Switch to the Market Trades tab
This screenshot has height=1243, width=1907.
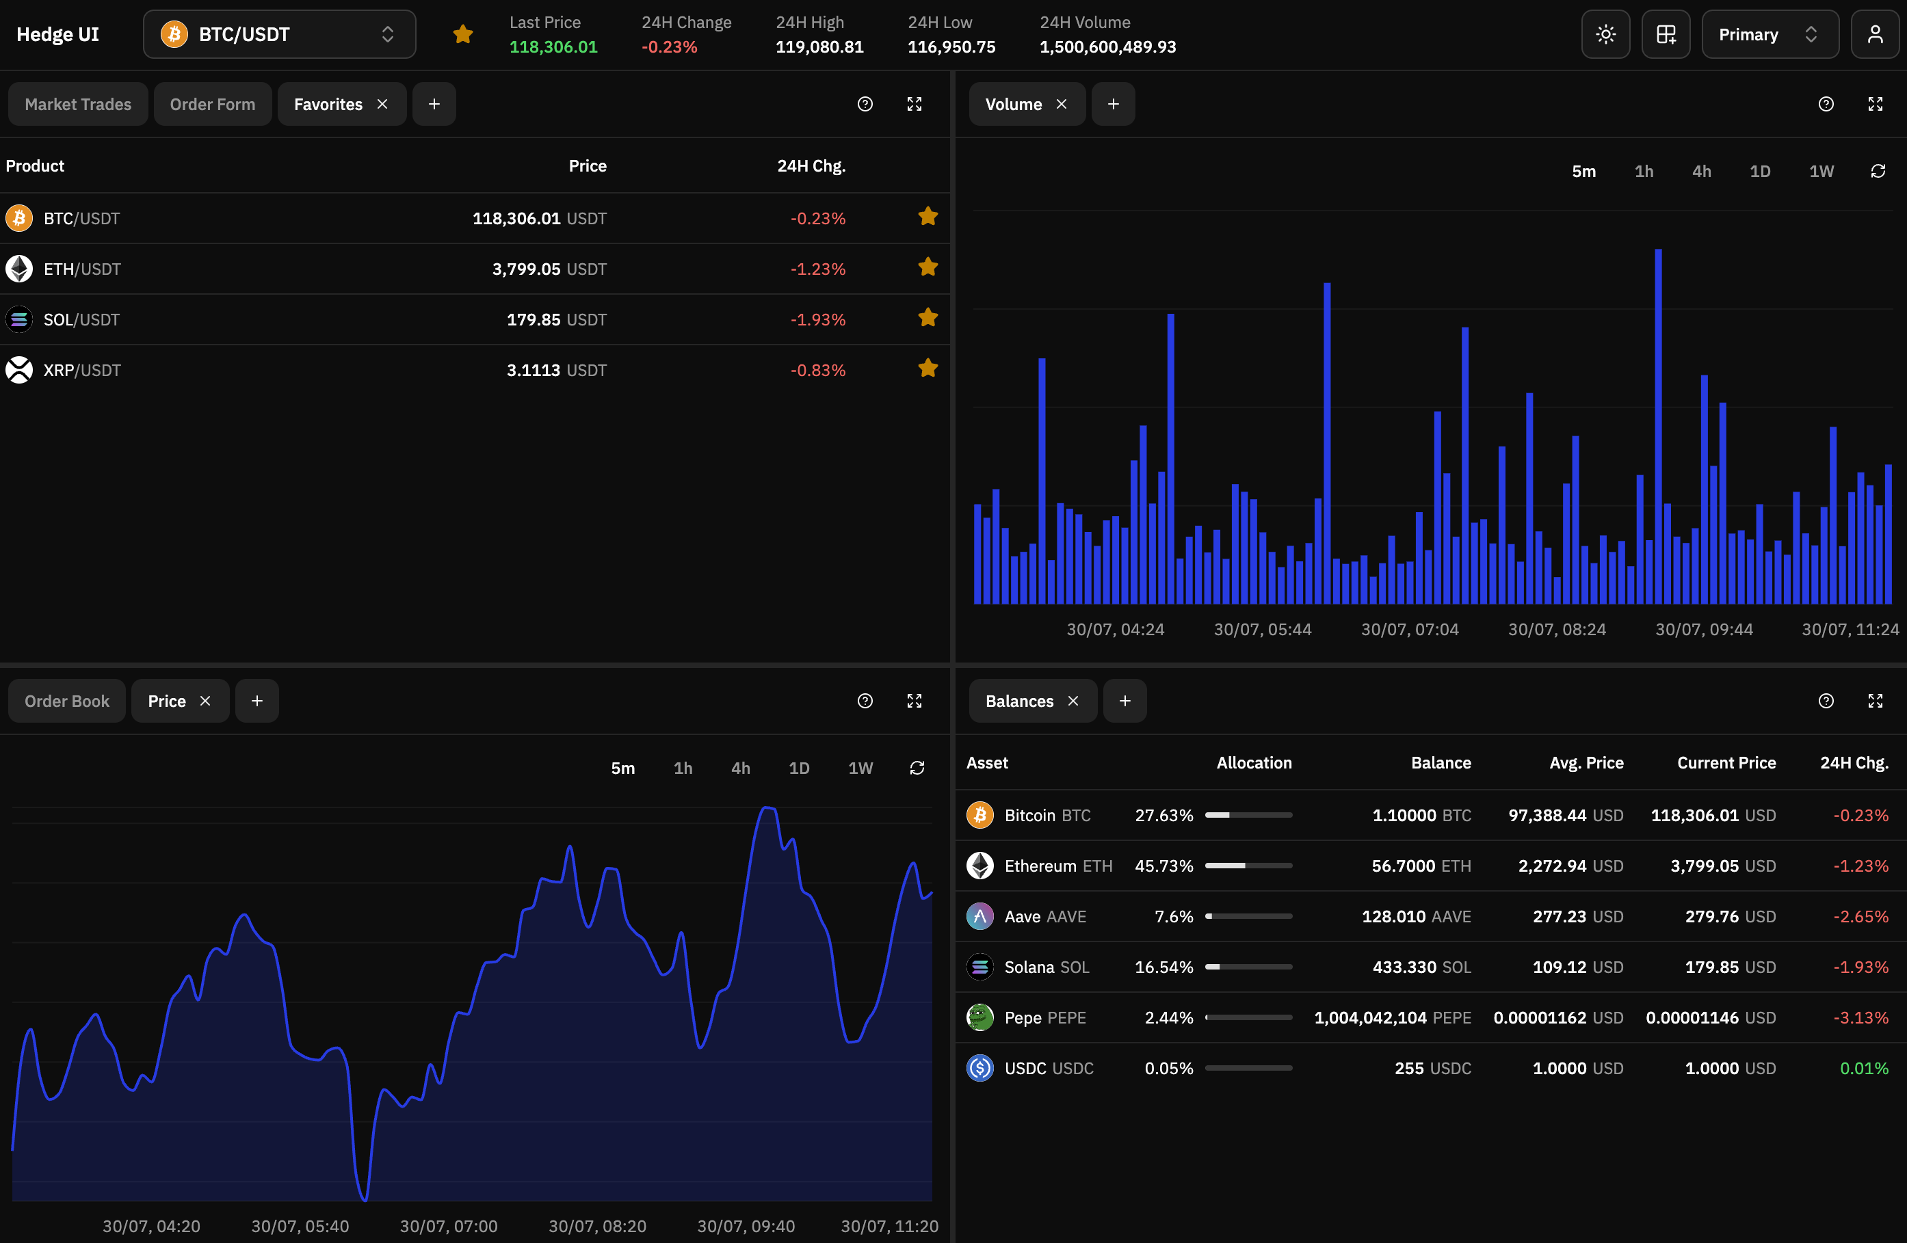[x=78, y=104]
